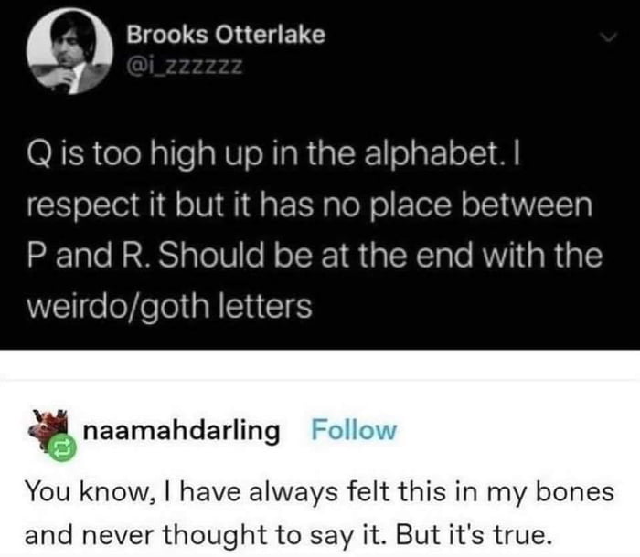Click the reply text "You know, I have always"
Image resolution: width=640 pixels, height=557 pixels.
(x=181, y=491)
